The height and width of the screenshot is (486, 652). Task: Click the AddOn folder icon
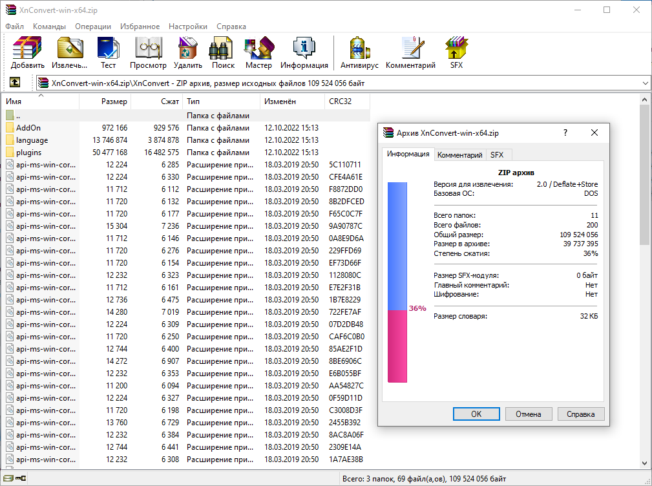[x=10, y=127]
